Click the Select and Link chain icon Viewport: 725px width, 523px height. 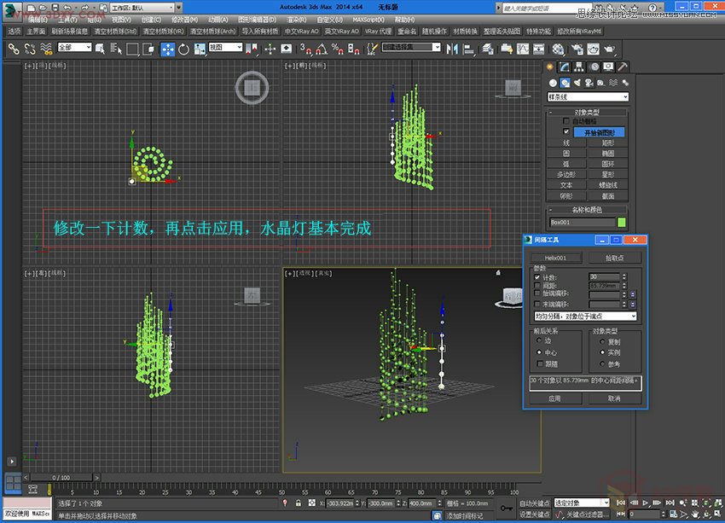click(14, 49)
